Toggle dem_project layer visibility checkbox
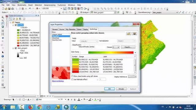 pyautogui.click(x=16, y=48)
